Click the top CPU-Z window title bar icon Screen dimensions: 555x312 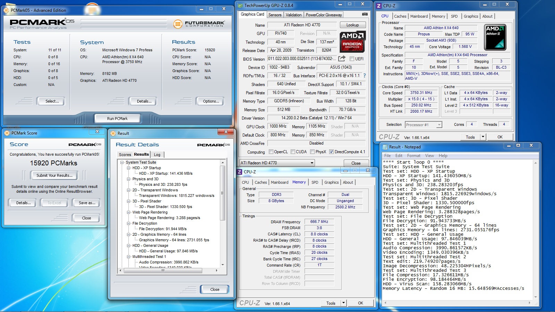pyautogui.click(x=379, y=6)
